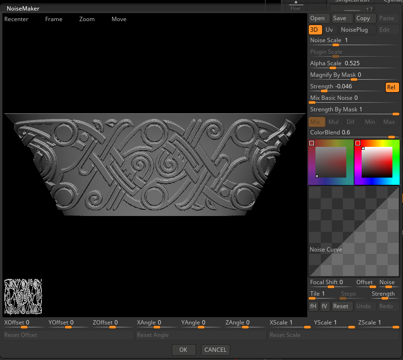403x360 pixels.
Task: Flip the curve vertically with fV
Action: [325, 306]
